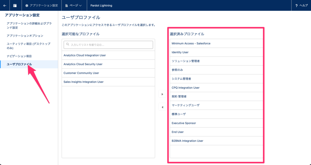
Task: Click the help question mark icon
Action: (x=296, y=5)
